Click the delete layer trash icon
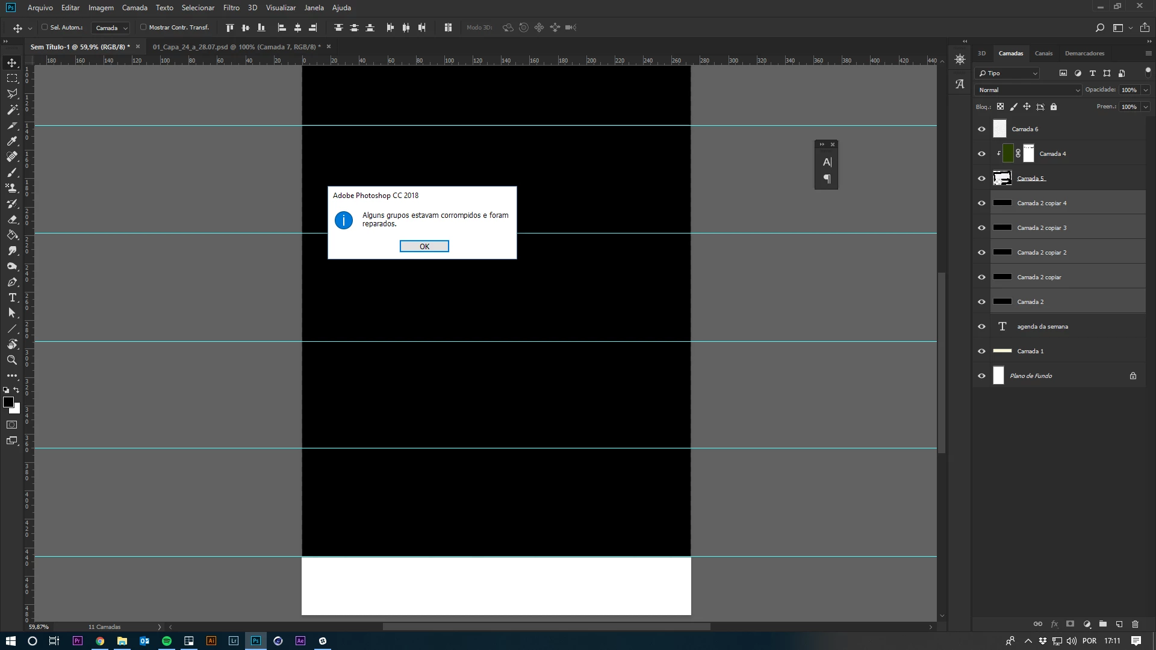This screenshot has height=650, width=1156. pyautogui.click(x=1135, y=624)
